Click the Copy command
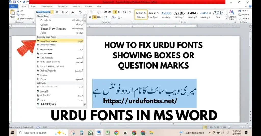The image size is (261, 136). pos(20,14)
